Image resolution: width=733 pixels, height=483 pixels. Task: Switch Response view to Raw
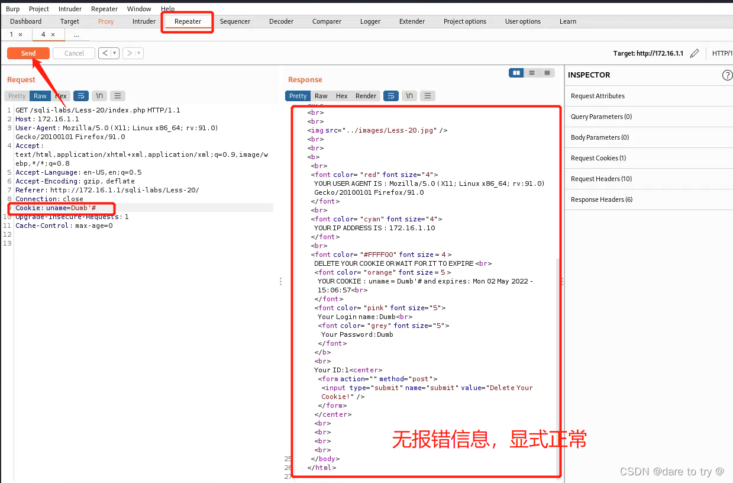[321, 96]
